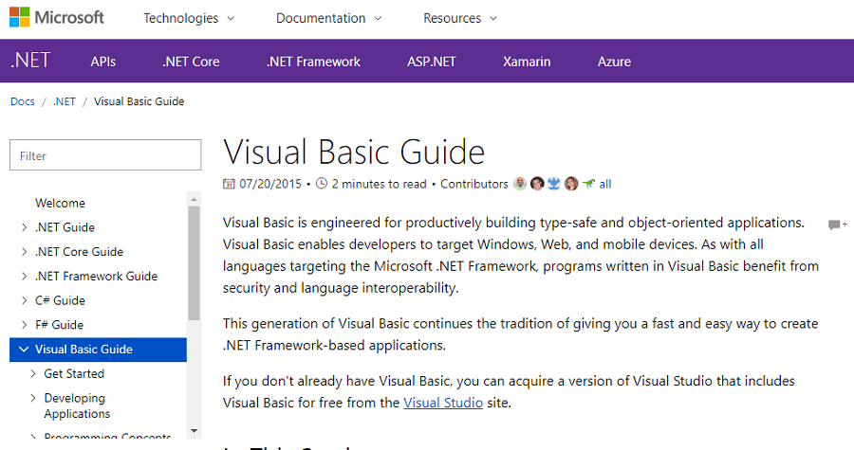Click the Microsoft logo
The width and height of the screenshot is (854, 450).
tap(57, 17)
